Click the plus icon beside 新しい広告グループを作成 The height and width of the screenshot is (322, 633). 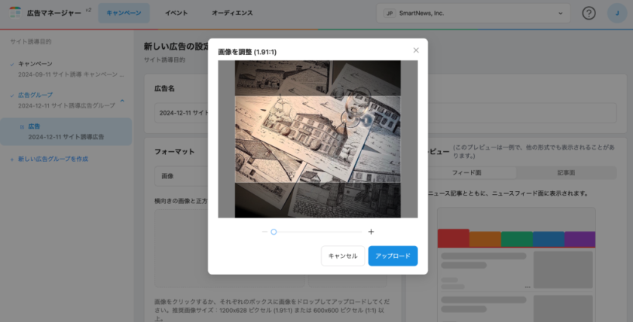coord(11,159)
